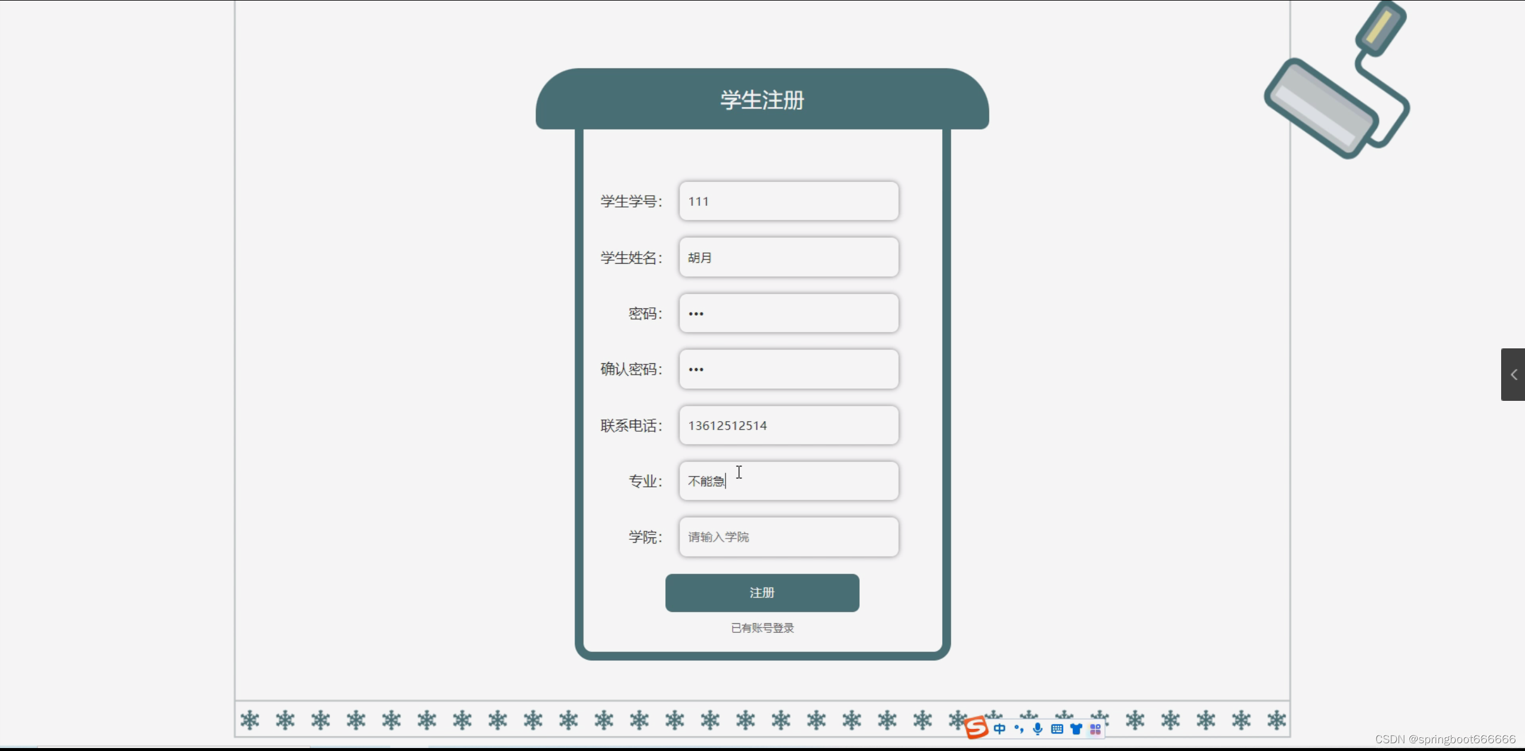Click into the 密码 password field
Viewport: 1525px width, 751px height.
(x=788, y=313)
